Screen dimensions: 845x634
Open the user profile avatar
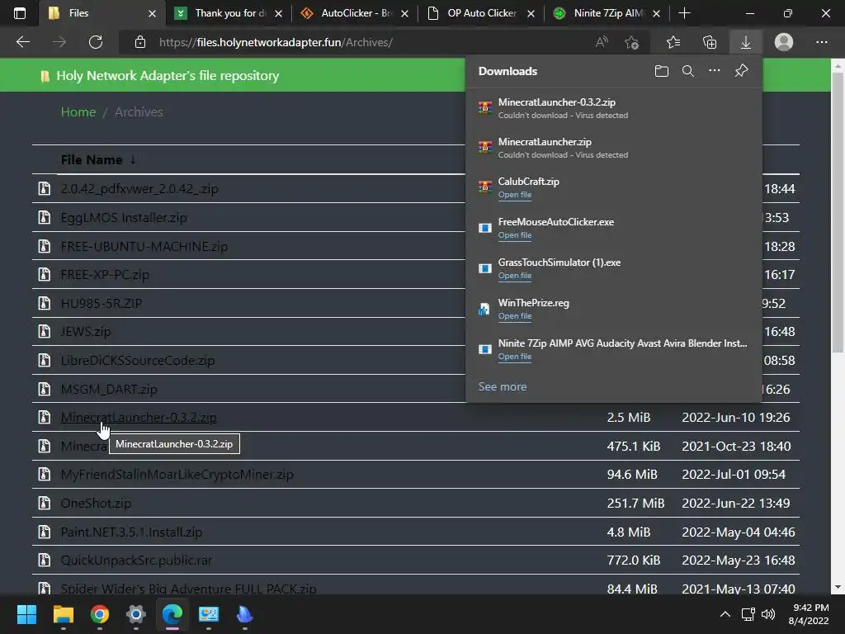[784, 42]
